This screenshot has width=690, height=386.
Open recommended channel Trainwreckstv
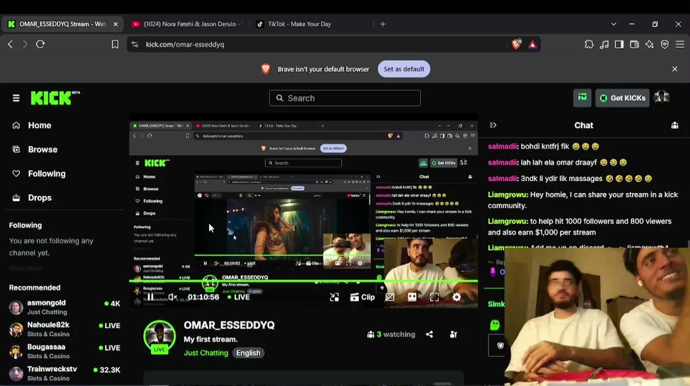click(64, 373)
